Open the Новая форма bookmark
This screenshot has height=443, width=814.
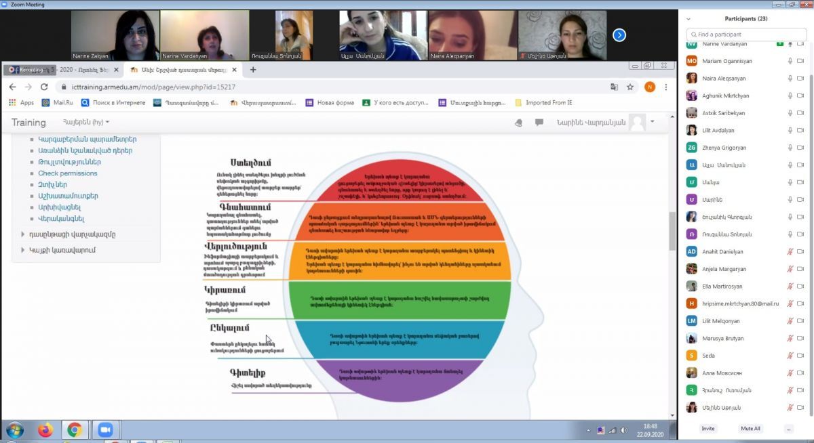pyautogui.click(x=329, y=103)
